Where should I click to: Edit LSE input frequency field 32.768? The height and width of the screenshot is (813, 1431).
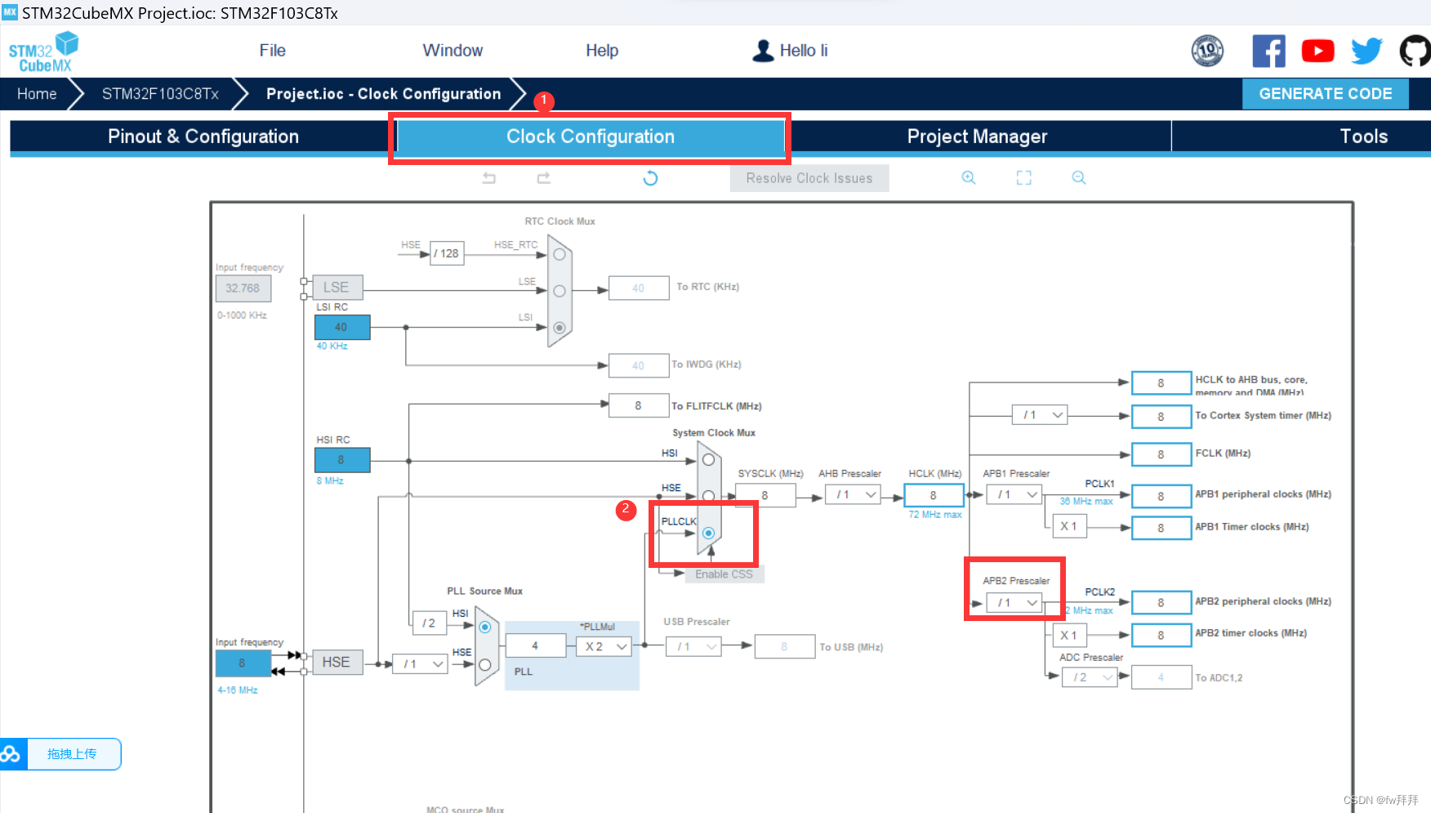coord(243,288)
